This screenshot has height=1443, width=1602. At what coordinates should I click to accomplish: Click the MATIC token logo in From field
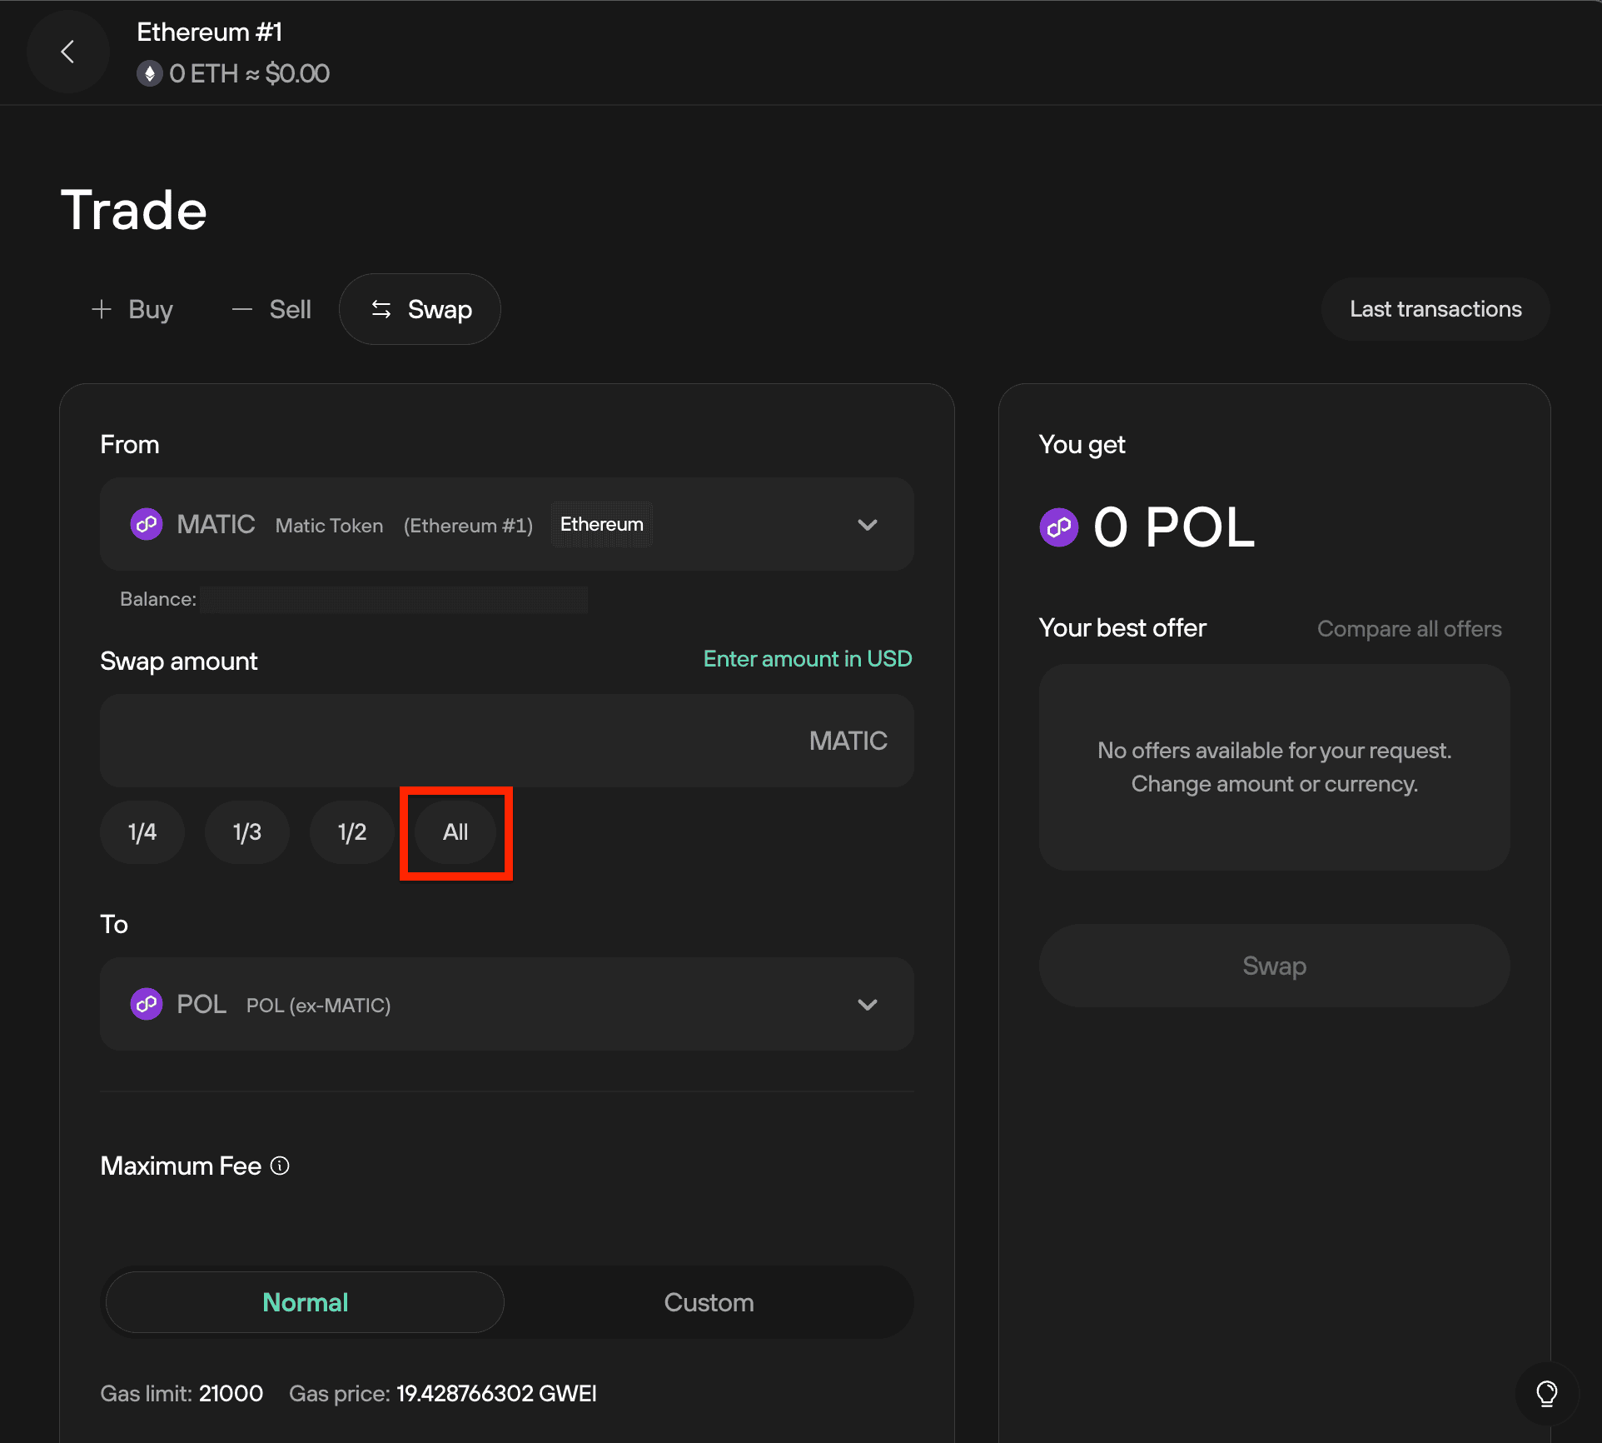[x=147, y=524]
